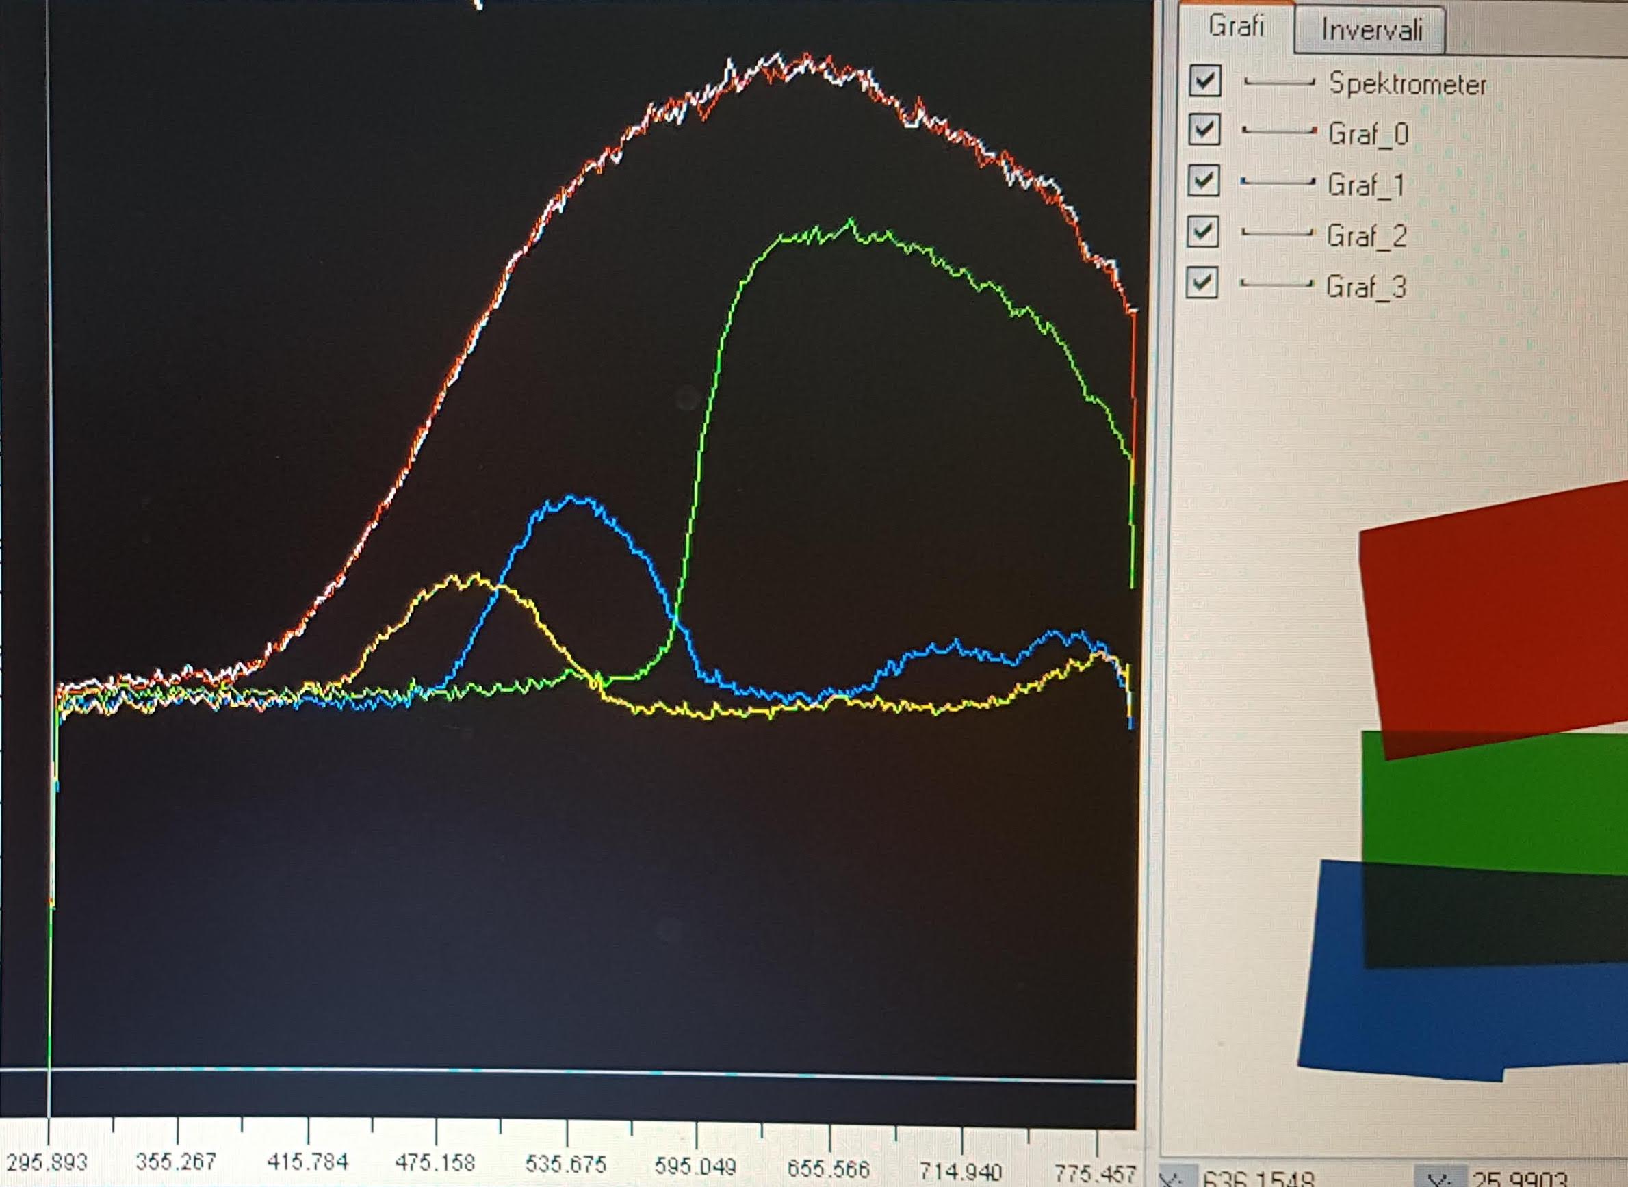This screenshot has height=1187, width=1628.
Task: Click the blue curve's main peak
Action: pos(572,497)
